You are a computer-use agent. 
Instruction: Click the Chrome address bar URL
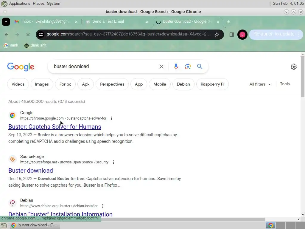pyautogui.click(x=128, y=34)
